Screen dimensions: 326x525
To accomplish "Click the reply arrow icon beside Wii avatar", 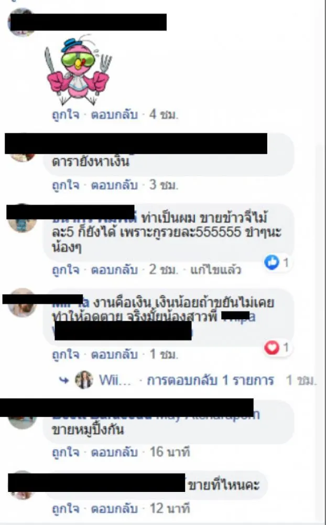I will (x=64, y=380).
